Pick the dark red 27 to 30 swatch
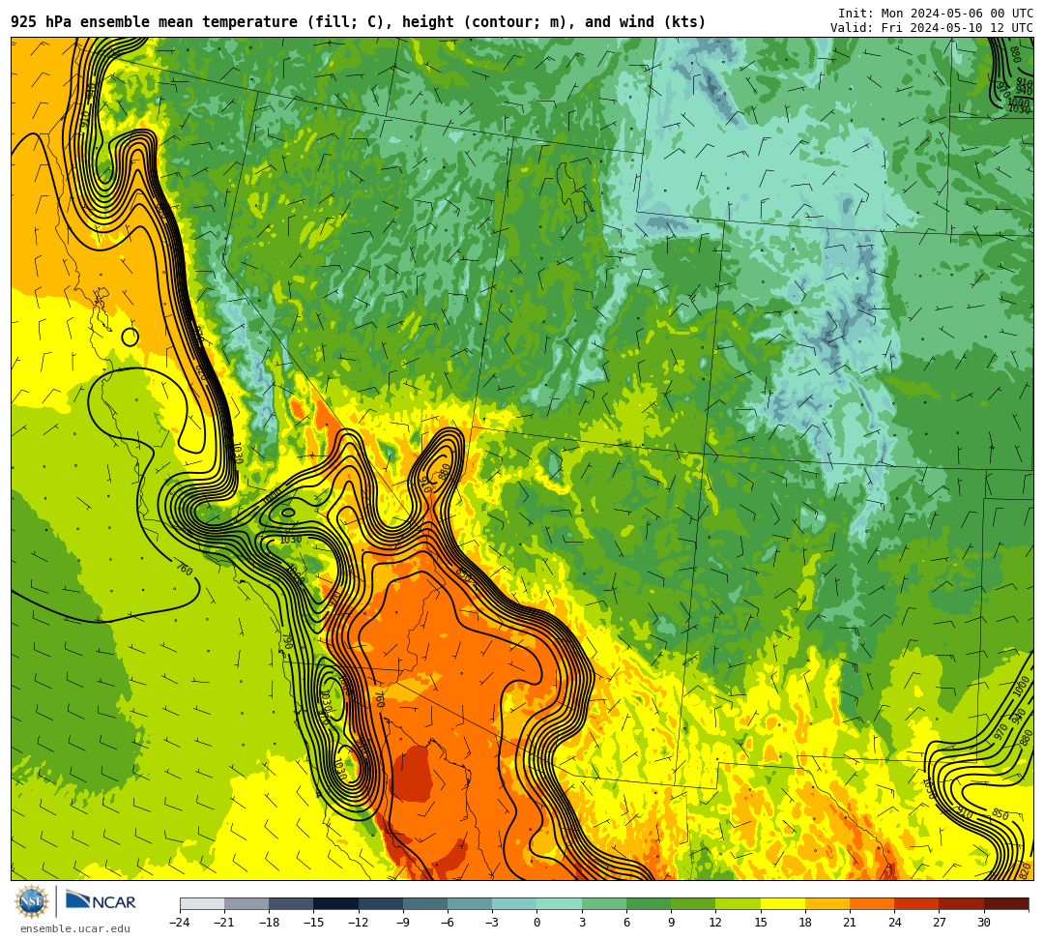The width and height of the screenshot is (1044, 941). pyautogui.click(x=961, y=903)
